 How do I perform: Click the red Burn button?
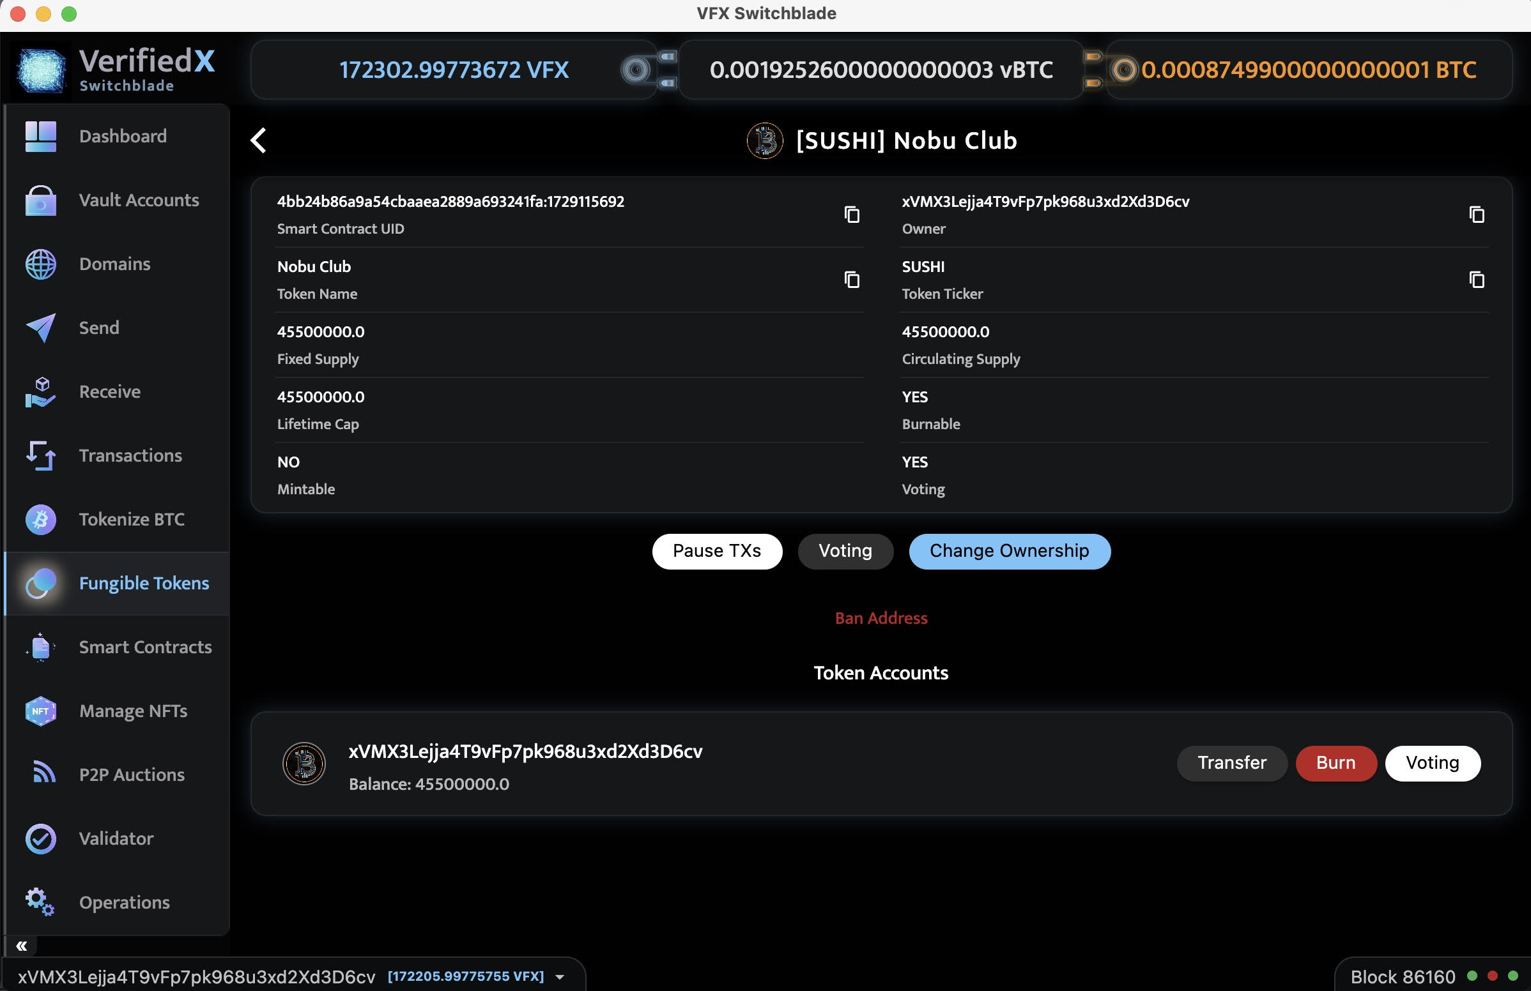click(x=1335, y=764)
